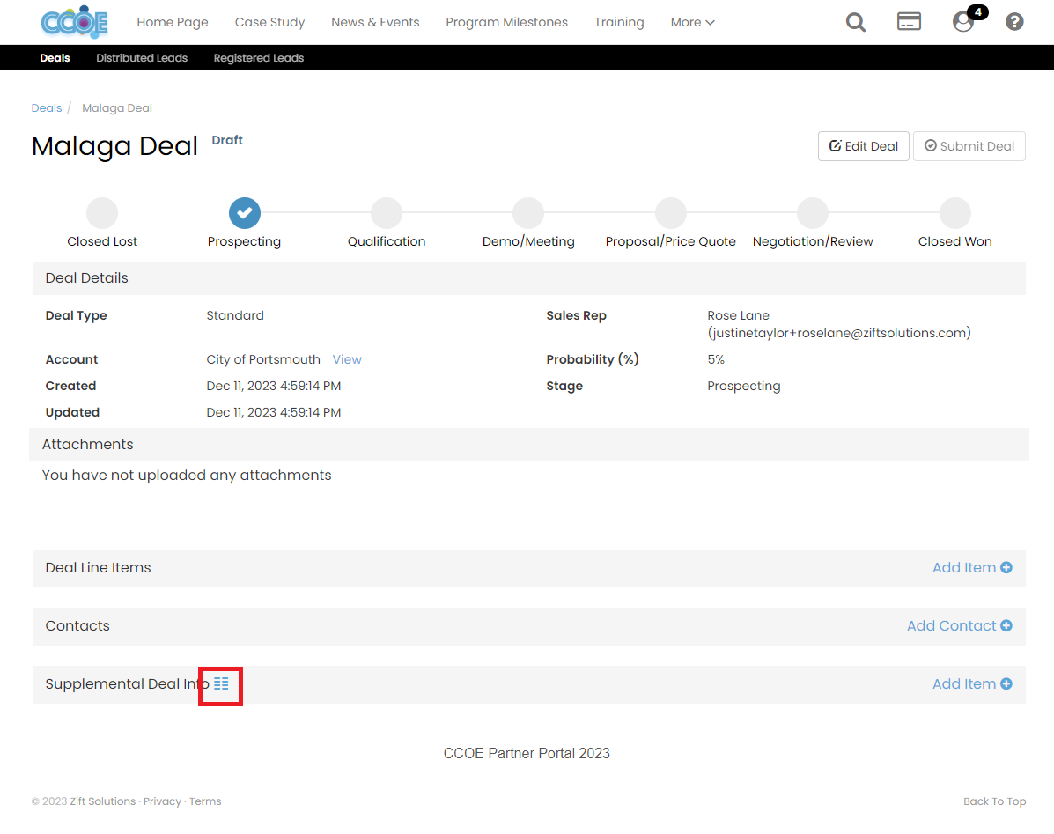Switch to Registered Leads tab
The height and width of the screenshot is (834, 1054).
(259, 58)
